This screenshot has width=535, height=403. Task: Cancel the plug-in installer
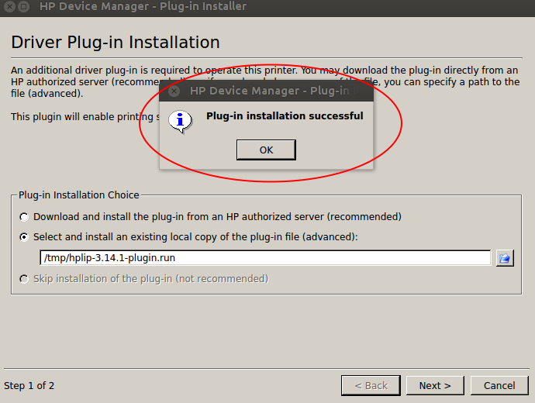[499, 386]
